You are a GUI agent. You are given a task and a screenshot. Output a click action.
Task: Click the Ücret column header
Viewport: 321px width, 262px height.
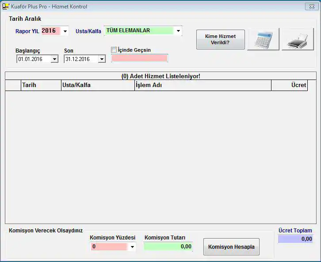click(290, 85)
